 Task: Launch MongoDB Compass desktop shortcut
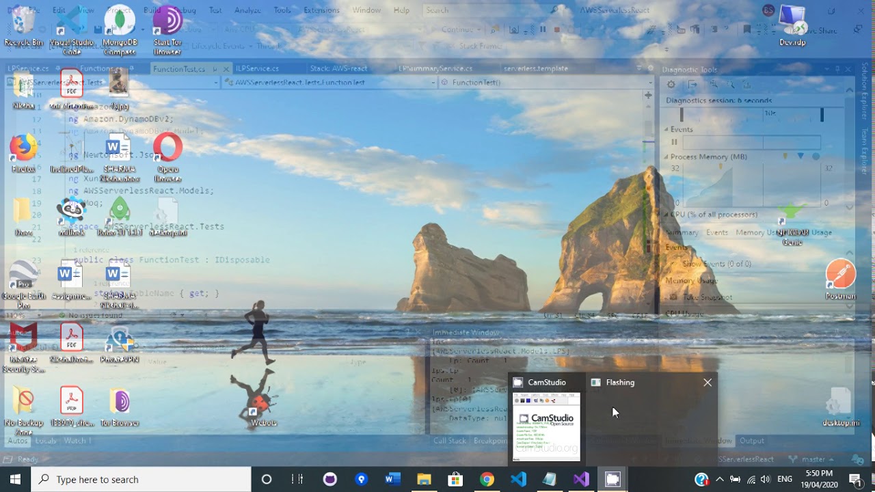coord(120,31)
